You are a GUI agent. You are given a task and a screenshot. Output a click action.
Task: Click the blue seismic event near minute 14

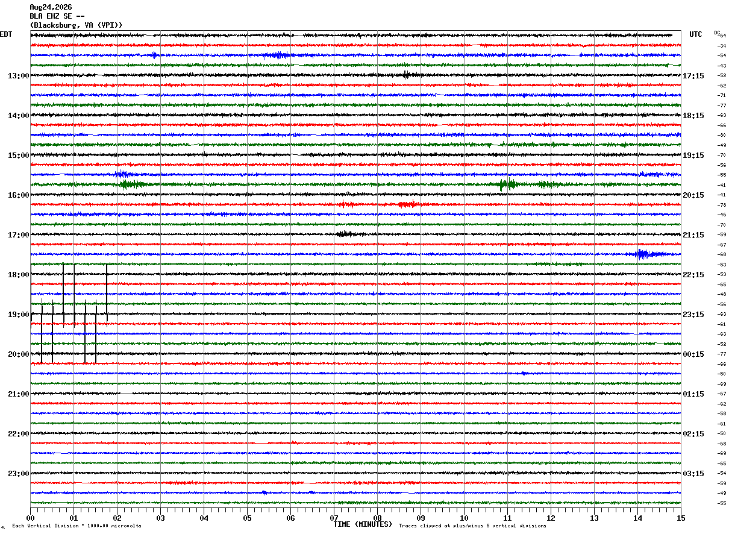click(643, 254)
